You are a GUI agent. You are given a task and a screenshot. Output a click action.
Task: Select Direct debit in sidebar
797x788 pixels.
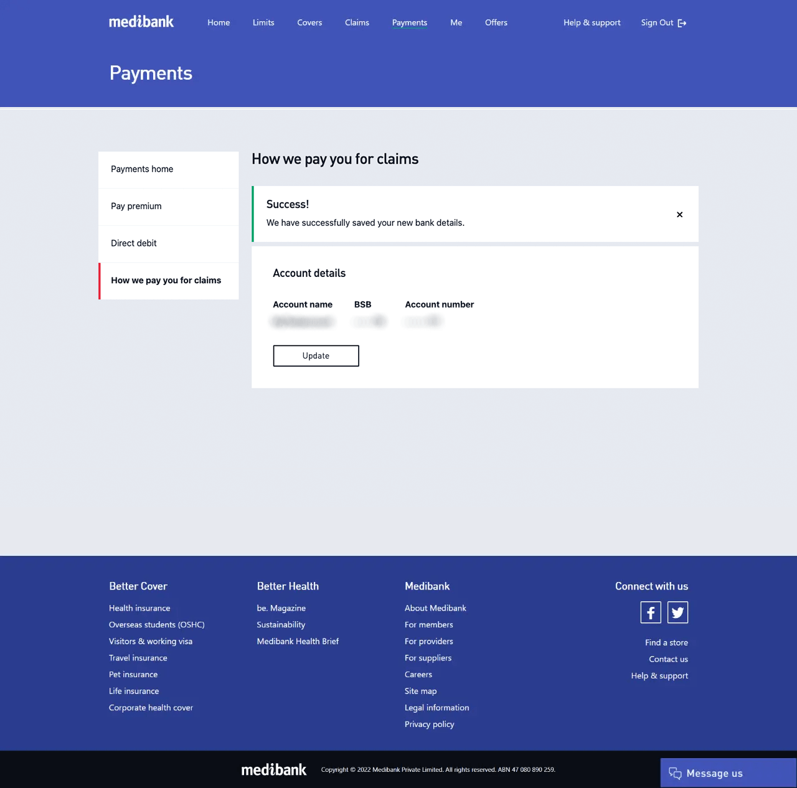click(169, 243)
